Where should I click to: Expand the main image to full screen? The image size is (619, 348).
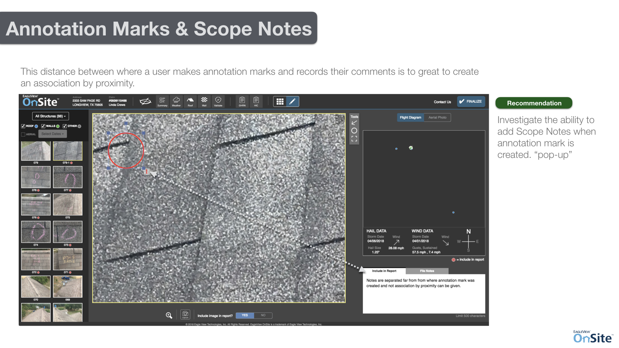pyautogui.click(x=339, y=120)
